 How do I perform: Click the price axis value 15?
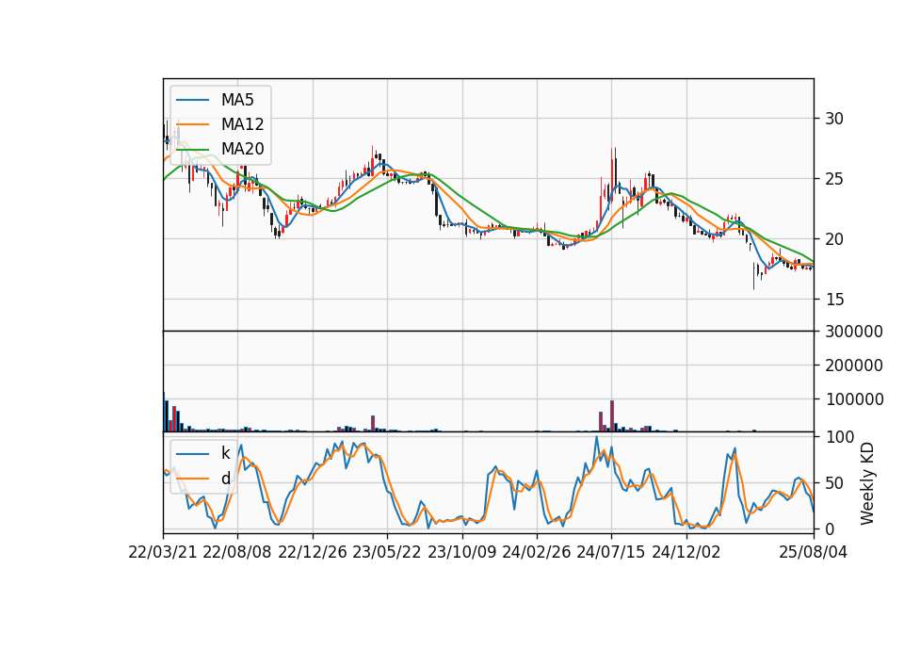click(834, 300)
